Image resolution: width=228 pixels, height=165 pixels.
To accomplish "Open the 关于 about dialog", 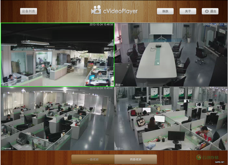I will point(188,11).
